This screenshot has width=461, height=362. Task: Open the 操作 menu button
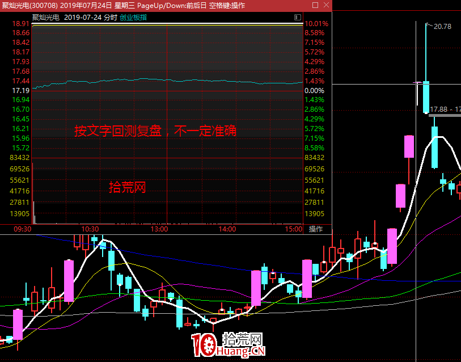coord(316,229)
